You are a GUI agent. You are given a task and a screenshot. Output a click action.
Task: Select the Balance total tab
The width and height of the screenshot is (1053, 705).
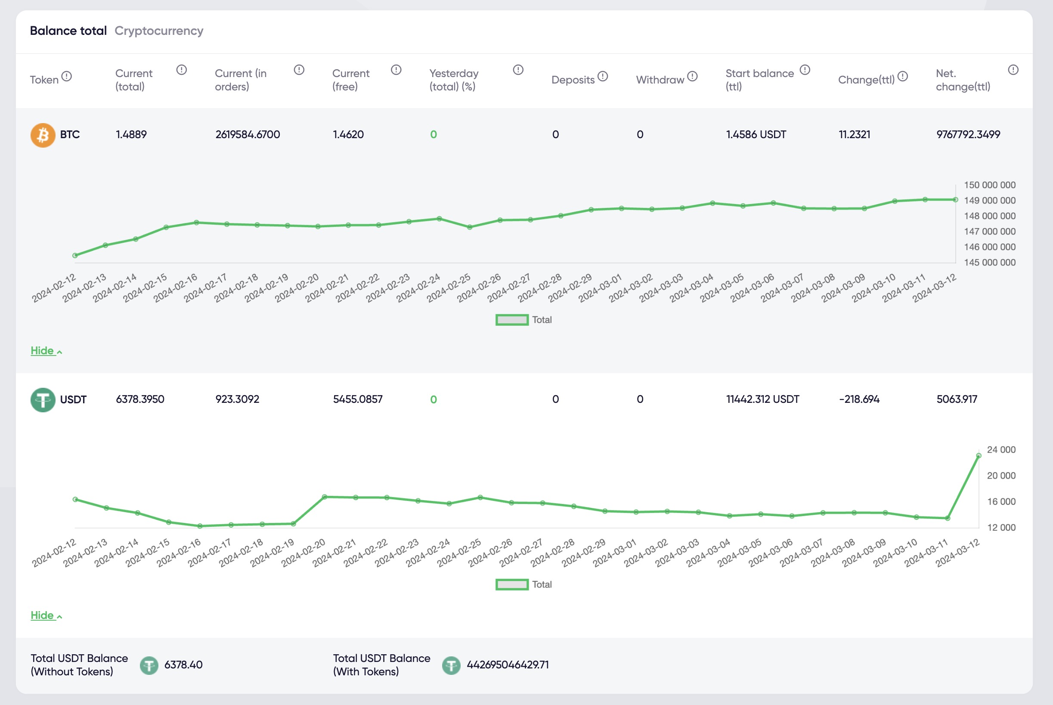(68, 31)
